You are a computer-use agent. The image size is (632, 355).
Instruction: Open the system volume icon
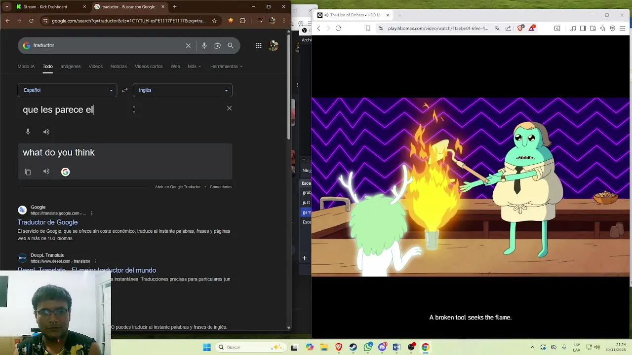coord(597,347)
